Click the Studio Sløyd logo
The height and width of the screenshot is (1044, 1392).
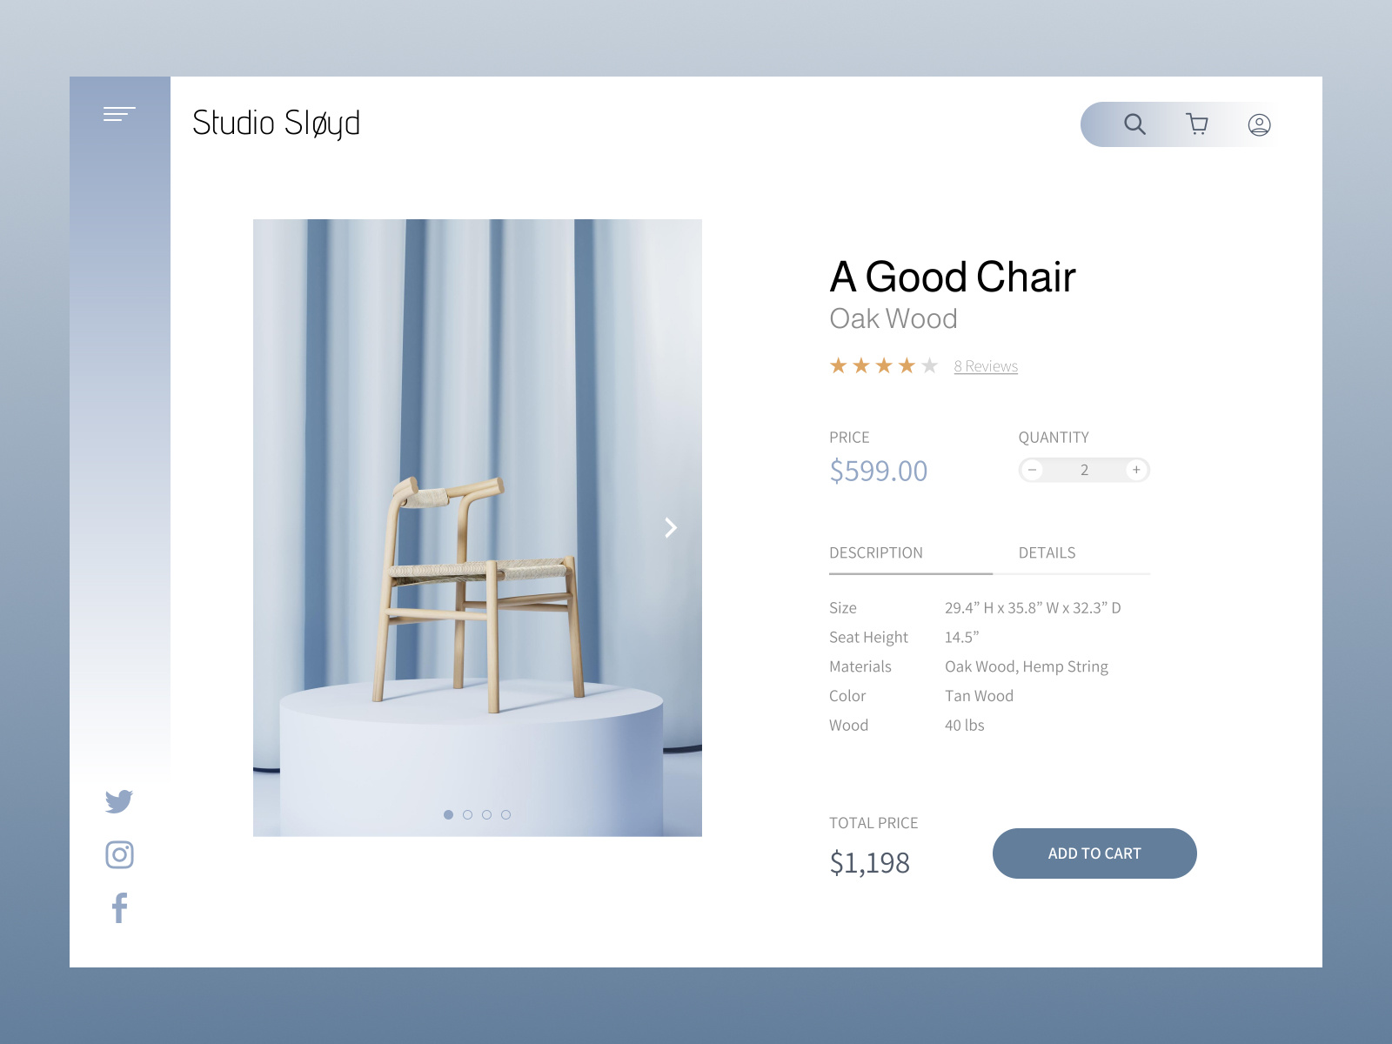click(x=276, y=124)
